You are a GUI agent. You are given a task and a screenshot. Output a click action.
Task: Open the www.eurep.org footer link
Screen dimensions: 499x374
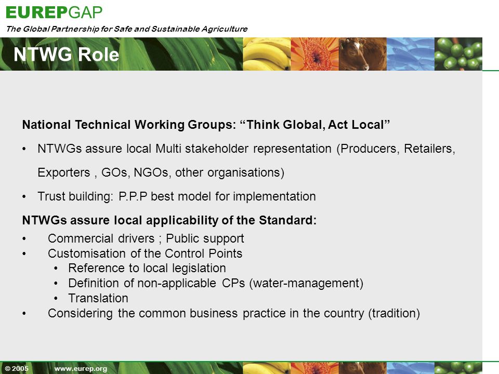coord(81,369)
